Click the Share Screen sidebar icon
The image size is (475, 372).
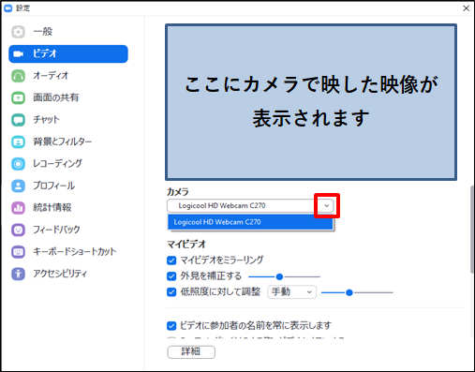point(18,97)
